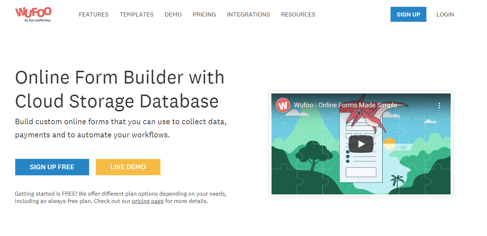Follow the 'pricing page' link
Screen dimensions: 487x236
(x=148, y=201)
